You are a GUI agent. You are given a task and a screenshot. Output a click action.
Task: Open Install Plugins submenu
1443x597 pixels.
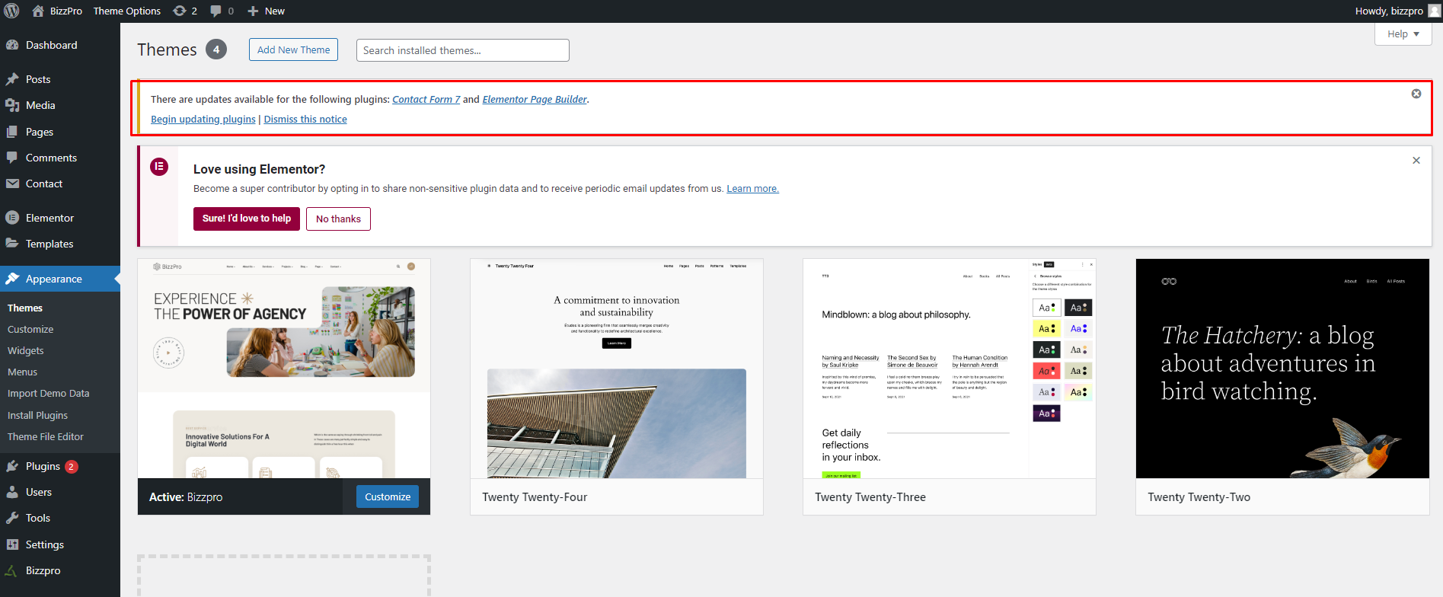tap(37, 415)
